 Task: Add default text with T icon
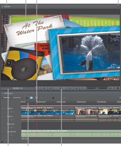(114, 88)
